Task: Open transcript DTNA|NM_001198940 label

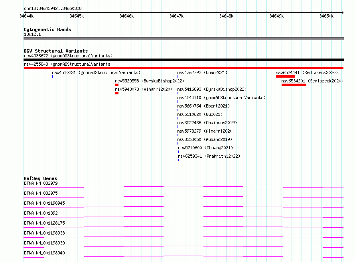Action: (44, 253)
